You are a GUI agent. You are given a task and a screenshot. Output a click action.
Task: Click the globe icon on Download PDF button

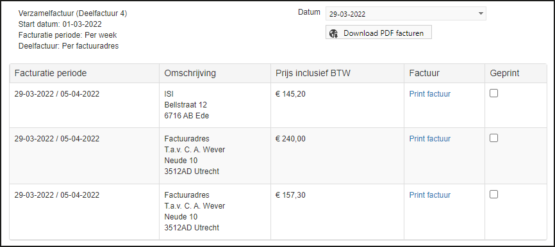pyautogui.click(x=333, y=33)
